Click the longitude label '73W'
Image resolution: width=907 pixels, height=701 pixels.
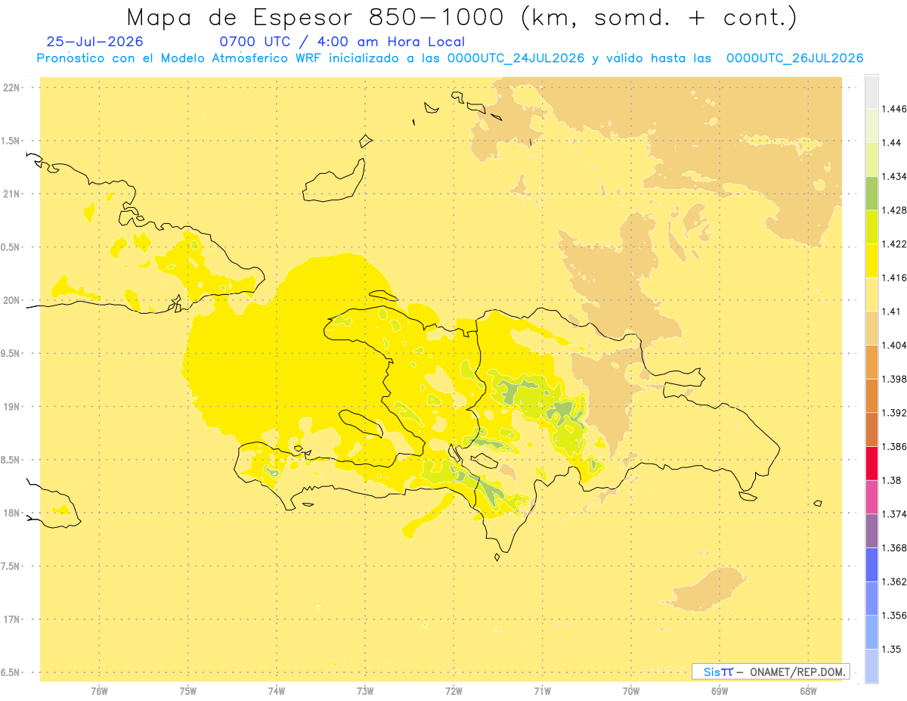[x=365, y=691]
